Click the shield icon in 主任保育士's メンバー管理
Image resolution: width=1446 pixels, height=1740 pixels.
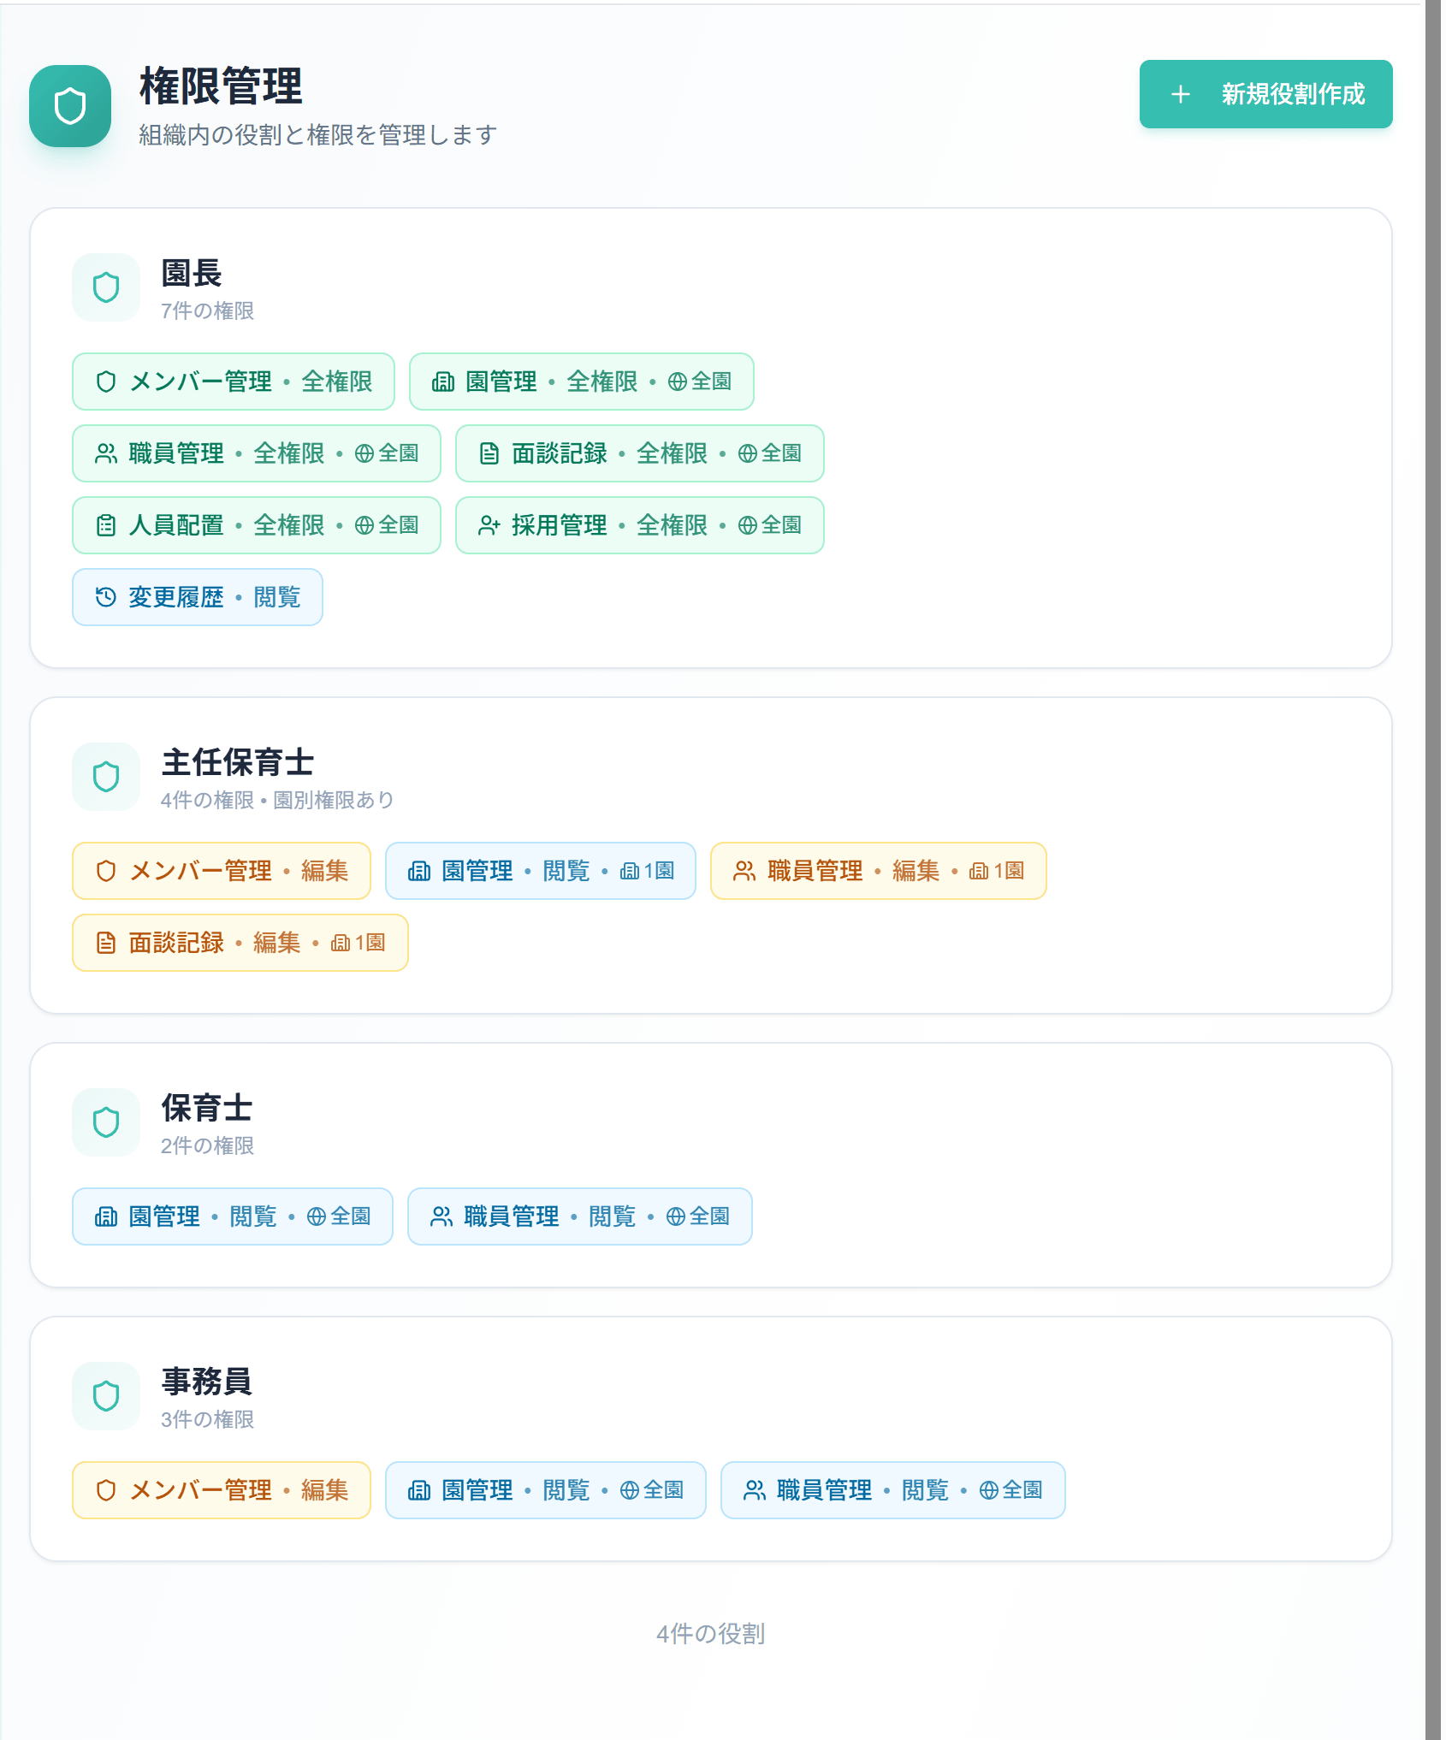[x=106, y=871]
